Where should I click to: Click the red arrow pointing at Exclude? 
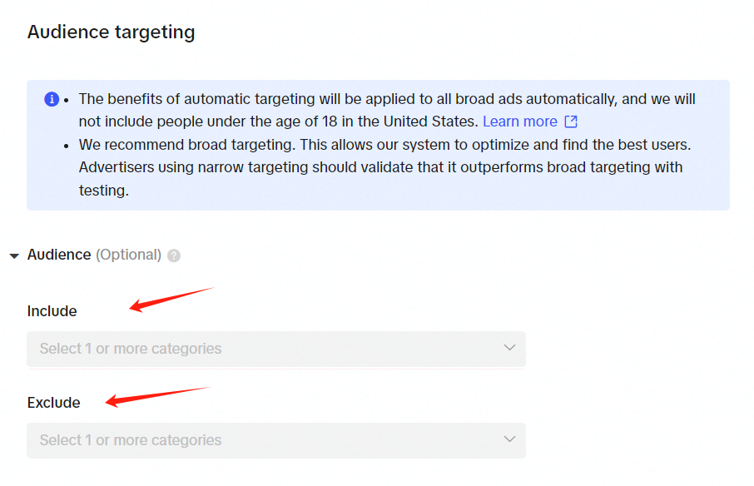157,397
